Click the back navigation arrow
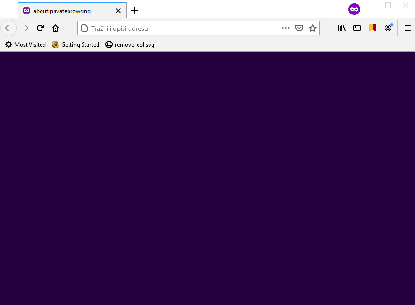Viewport: 415px width, 305px height. [x=9, y=28]
